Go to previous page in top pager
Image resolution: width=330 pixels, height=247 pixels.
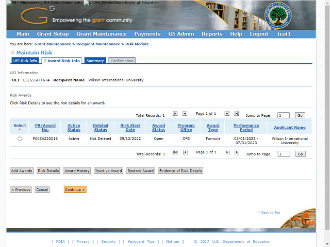185,114
